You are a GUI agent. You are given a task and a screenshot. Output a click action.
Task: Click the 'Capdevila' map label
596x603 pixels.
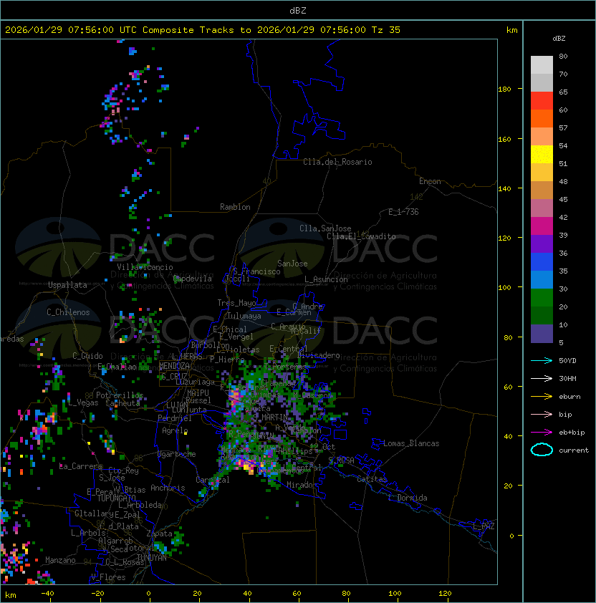click(193, 279)
